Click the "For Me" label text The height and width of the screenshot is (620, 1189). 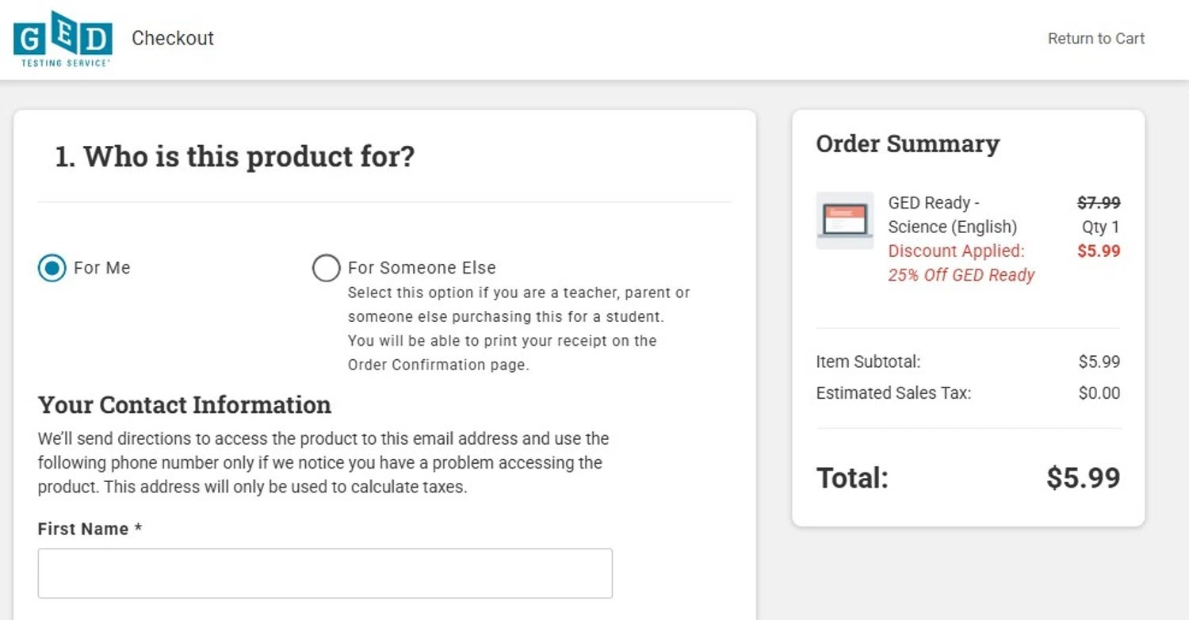point(101,268)
